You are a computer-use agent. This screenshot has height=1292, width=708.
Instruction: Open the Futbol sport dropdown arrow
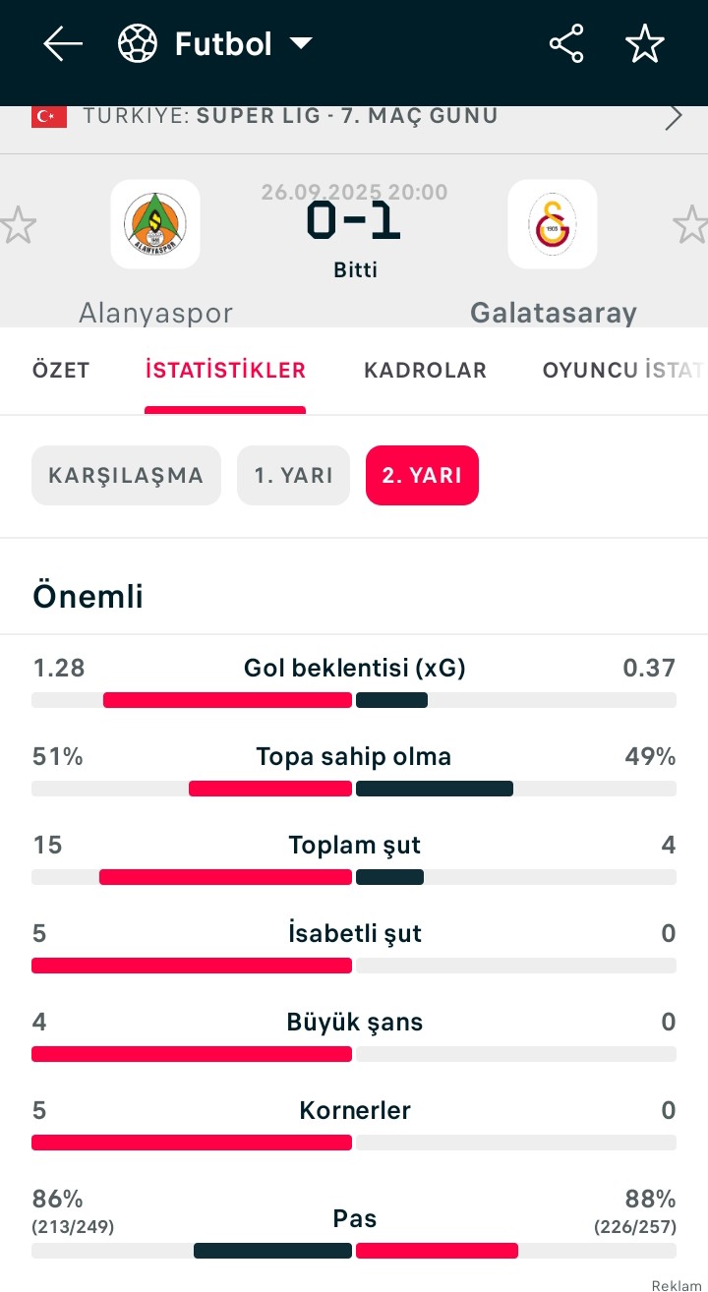(x=301, y=43)
